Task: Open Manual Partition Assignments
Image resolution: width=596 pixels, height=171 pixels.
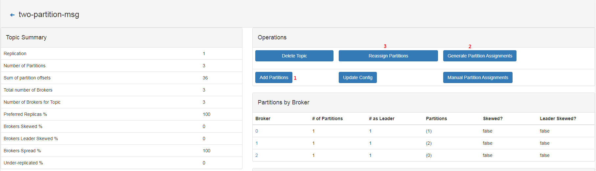Action: click(478, 77)
